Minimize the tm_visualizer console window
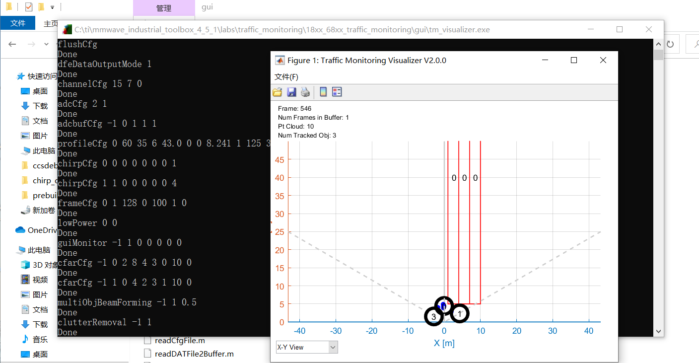Screen dimensions: 699x363 pyautogui.click(x=590, y=29)
